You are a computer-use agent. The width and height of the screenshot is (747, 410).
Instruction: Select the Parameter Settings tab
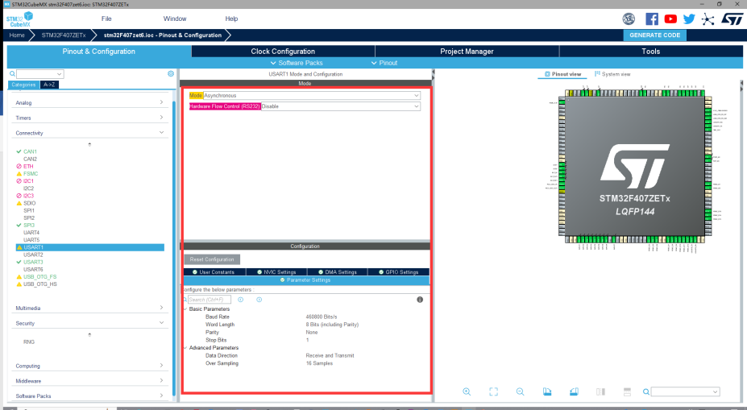coord(306,280)
